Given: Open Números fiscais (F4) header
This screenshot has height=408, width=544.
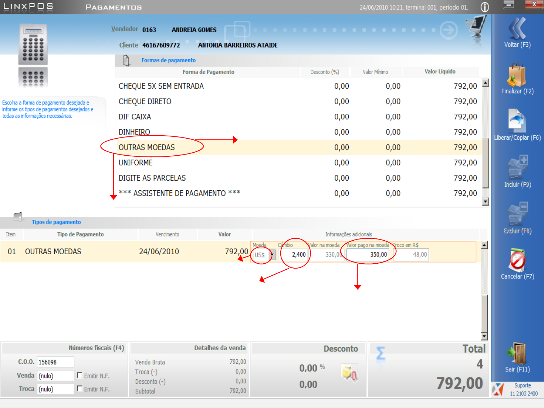Looking at the screenshot, I should [x=96, y=348].
